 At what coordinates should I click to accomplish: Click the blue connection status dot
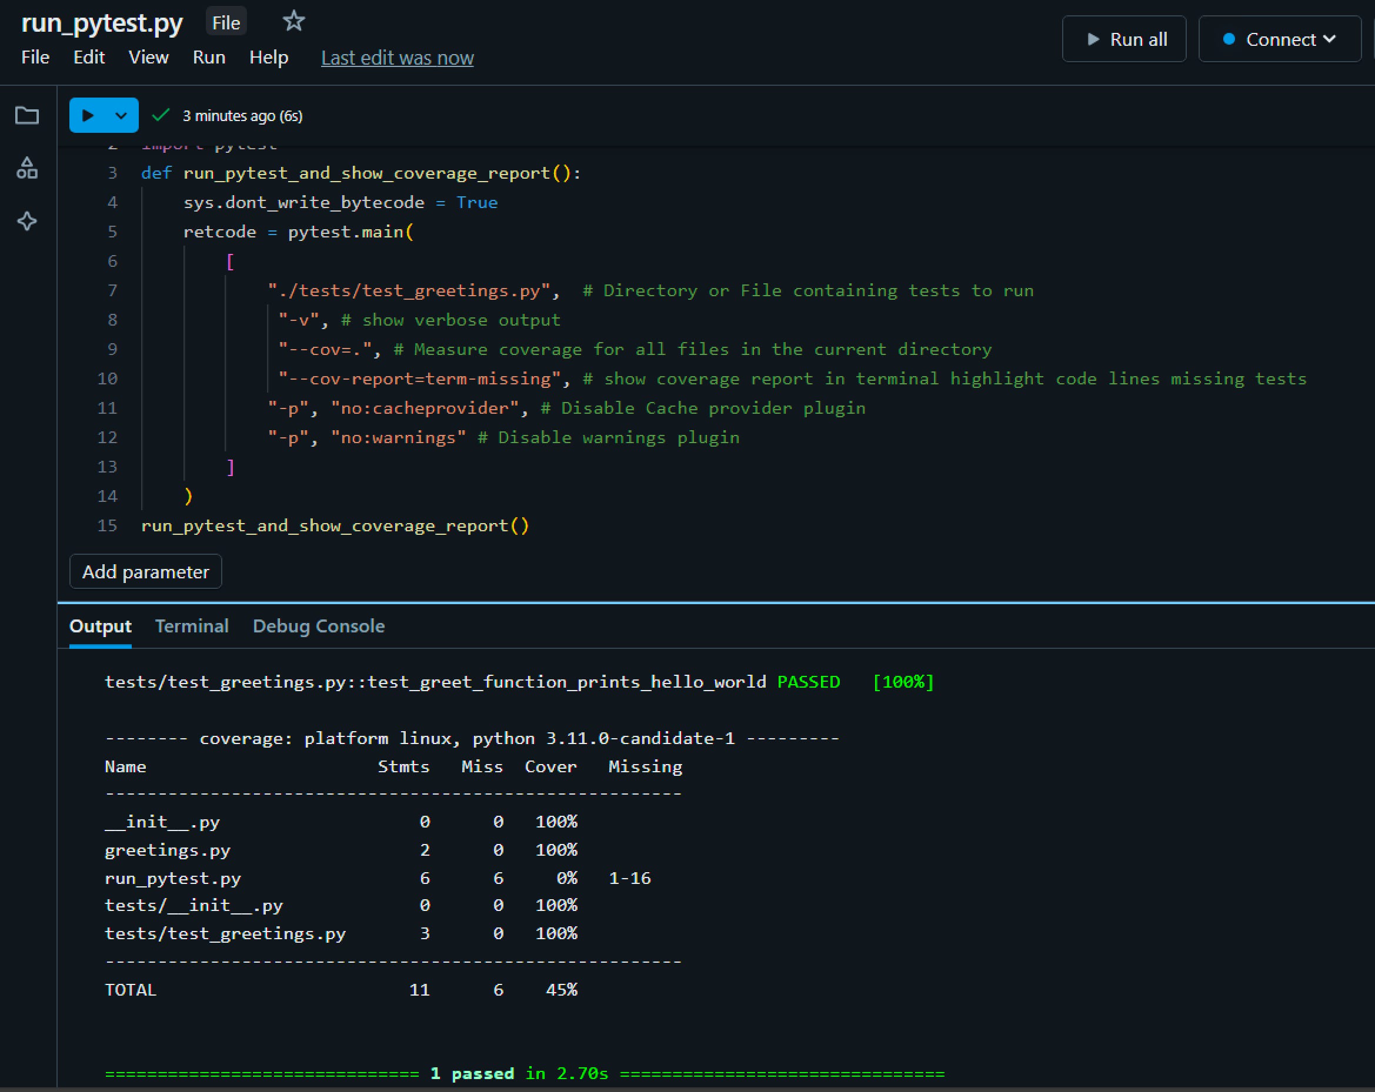coord(1228,39)
